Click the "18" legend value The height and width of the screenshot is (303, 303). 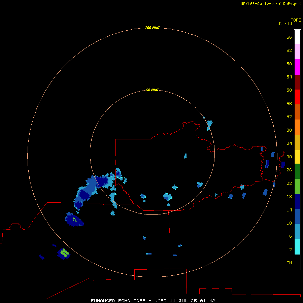289,197
